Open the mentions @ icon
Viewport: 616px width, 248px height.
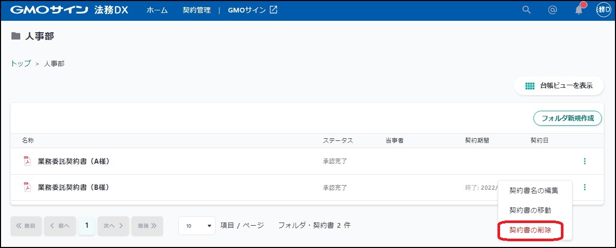click(553, 10)
